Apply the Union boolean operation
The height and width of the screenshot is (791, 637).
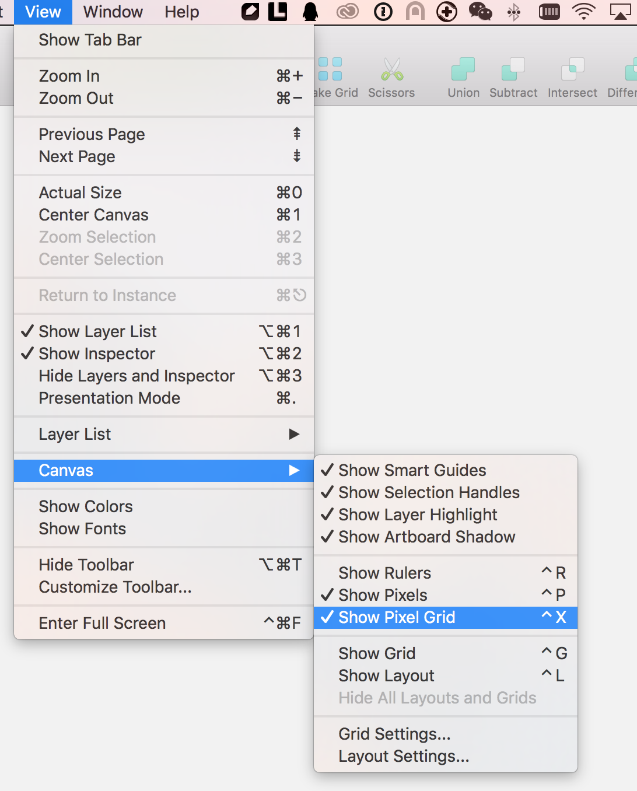coord(463,78)
